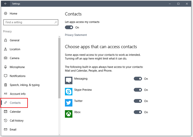Select Call history in sidebar
This screenshot has width=193, height=137.
point(17,121)
